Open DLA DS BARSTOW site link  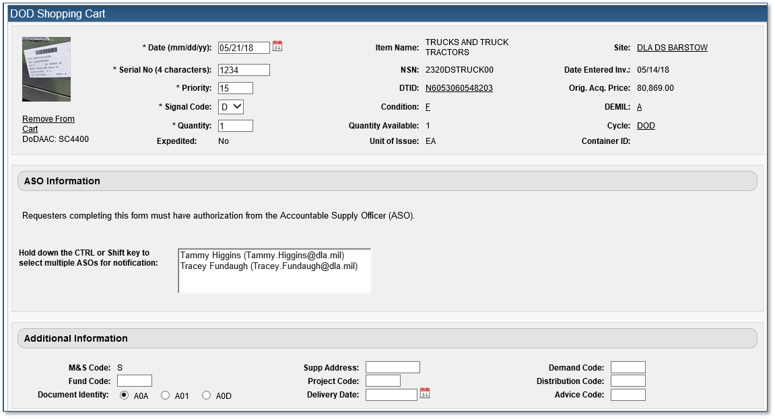[x=672, y=48]
